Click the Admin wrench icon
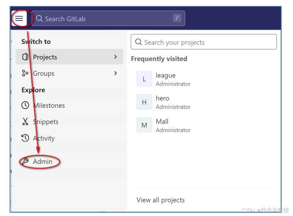 click(25, 161)
